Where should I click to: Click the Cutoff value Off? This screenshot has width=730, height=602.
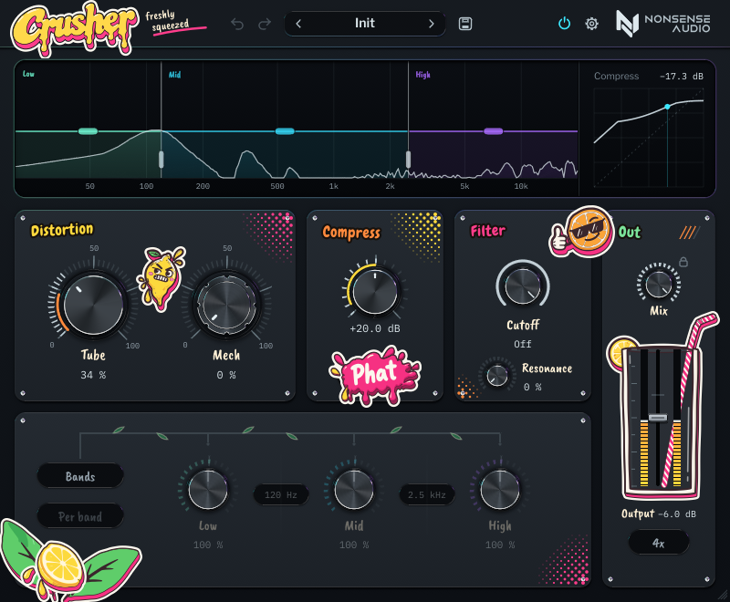coord(523,344)
